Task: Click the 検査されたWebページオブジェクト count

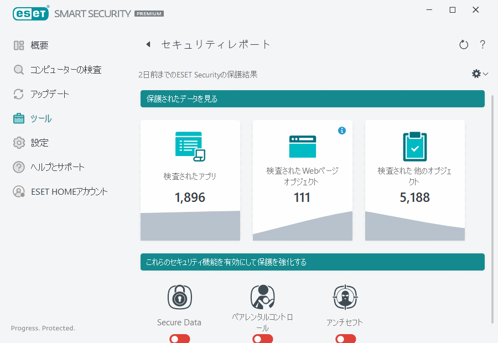Action: click(302, 197)
